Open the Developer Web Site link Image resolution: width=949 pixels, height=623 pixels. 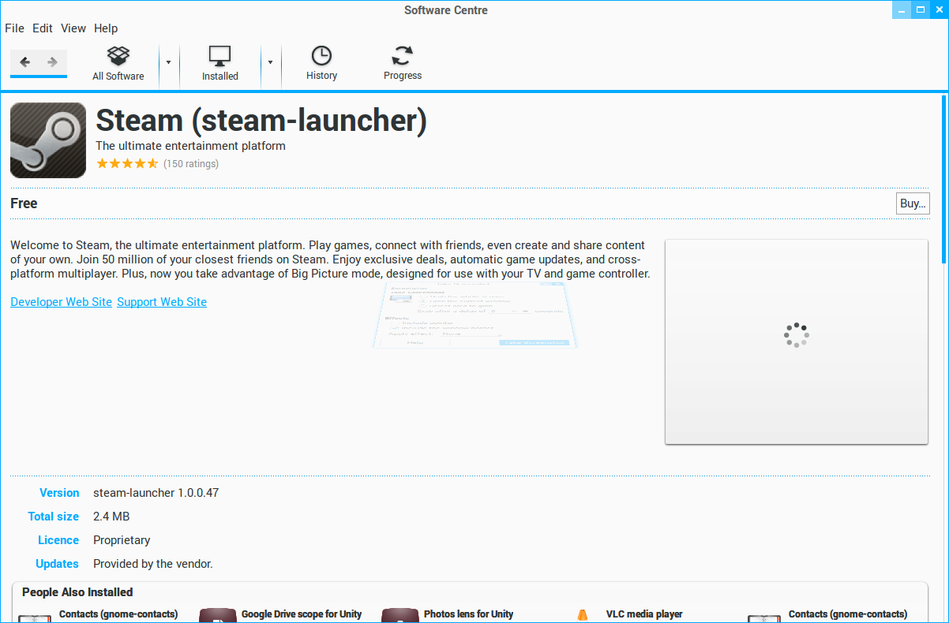pos(62,302)
